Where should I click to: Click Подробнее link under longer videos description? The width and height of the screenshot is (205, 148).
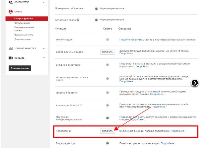[127, 53]
